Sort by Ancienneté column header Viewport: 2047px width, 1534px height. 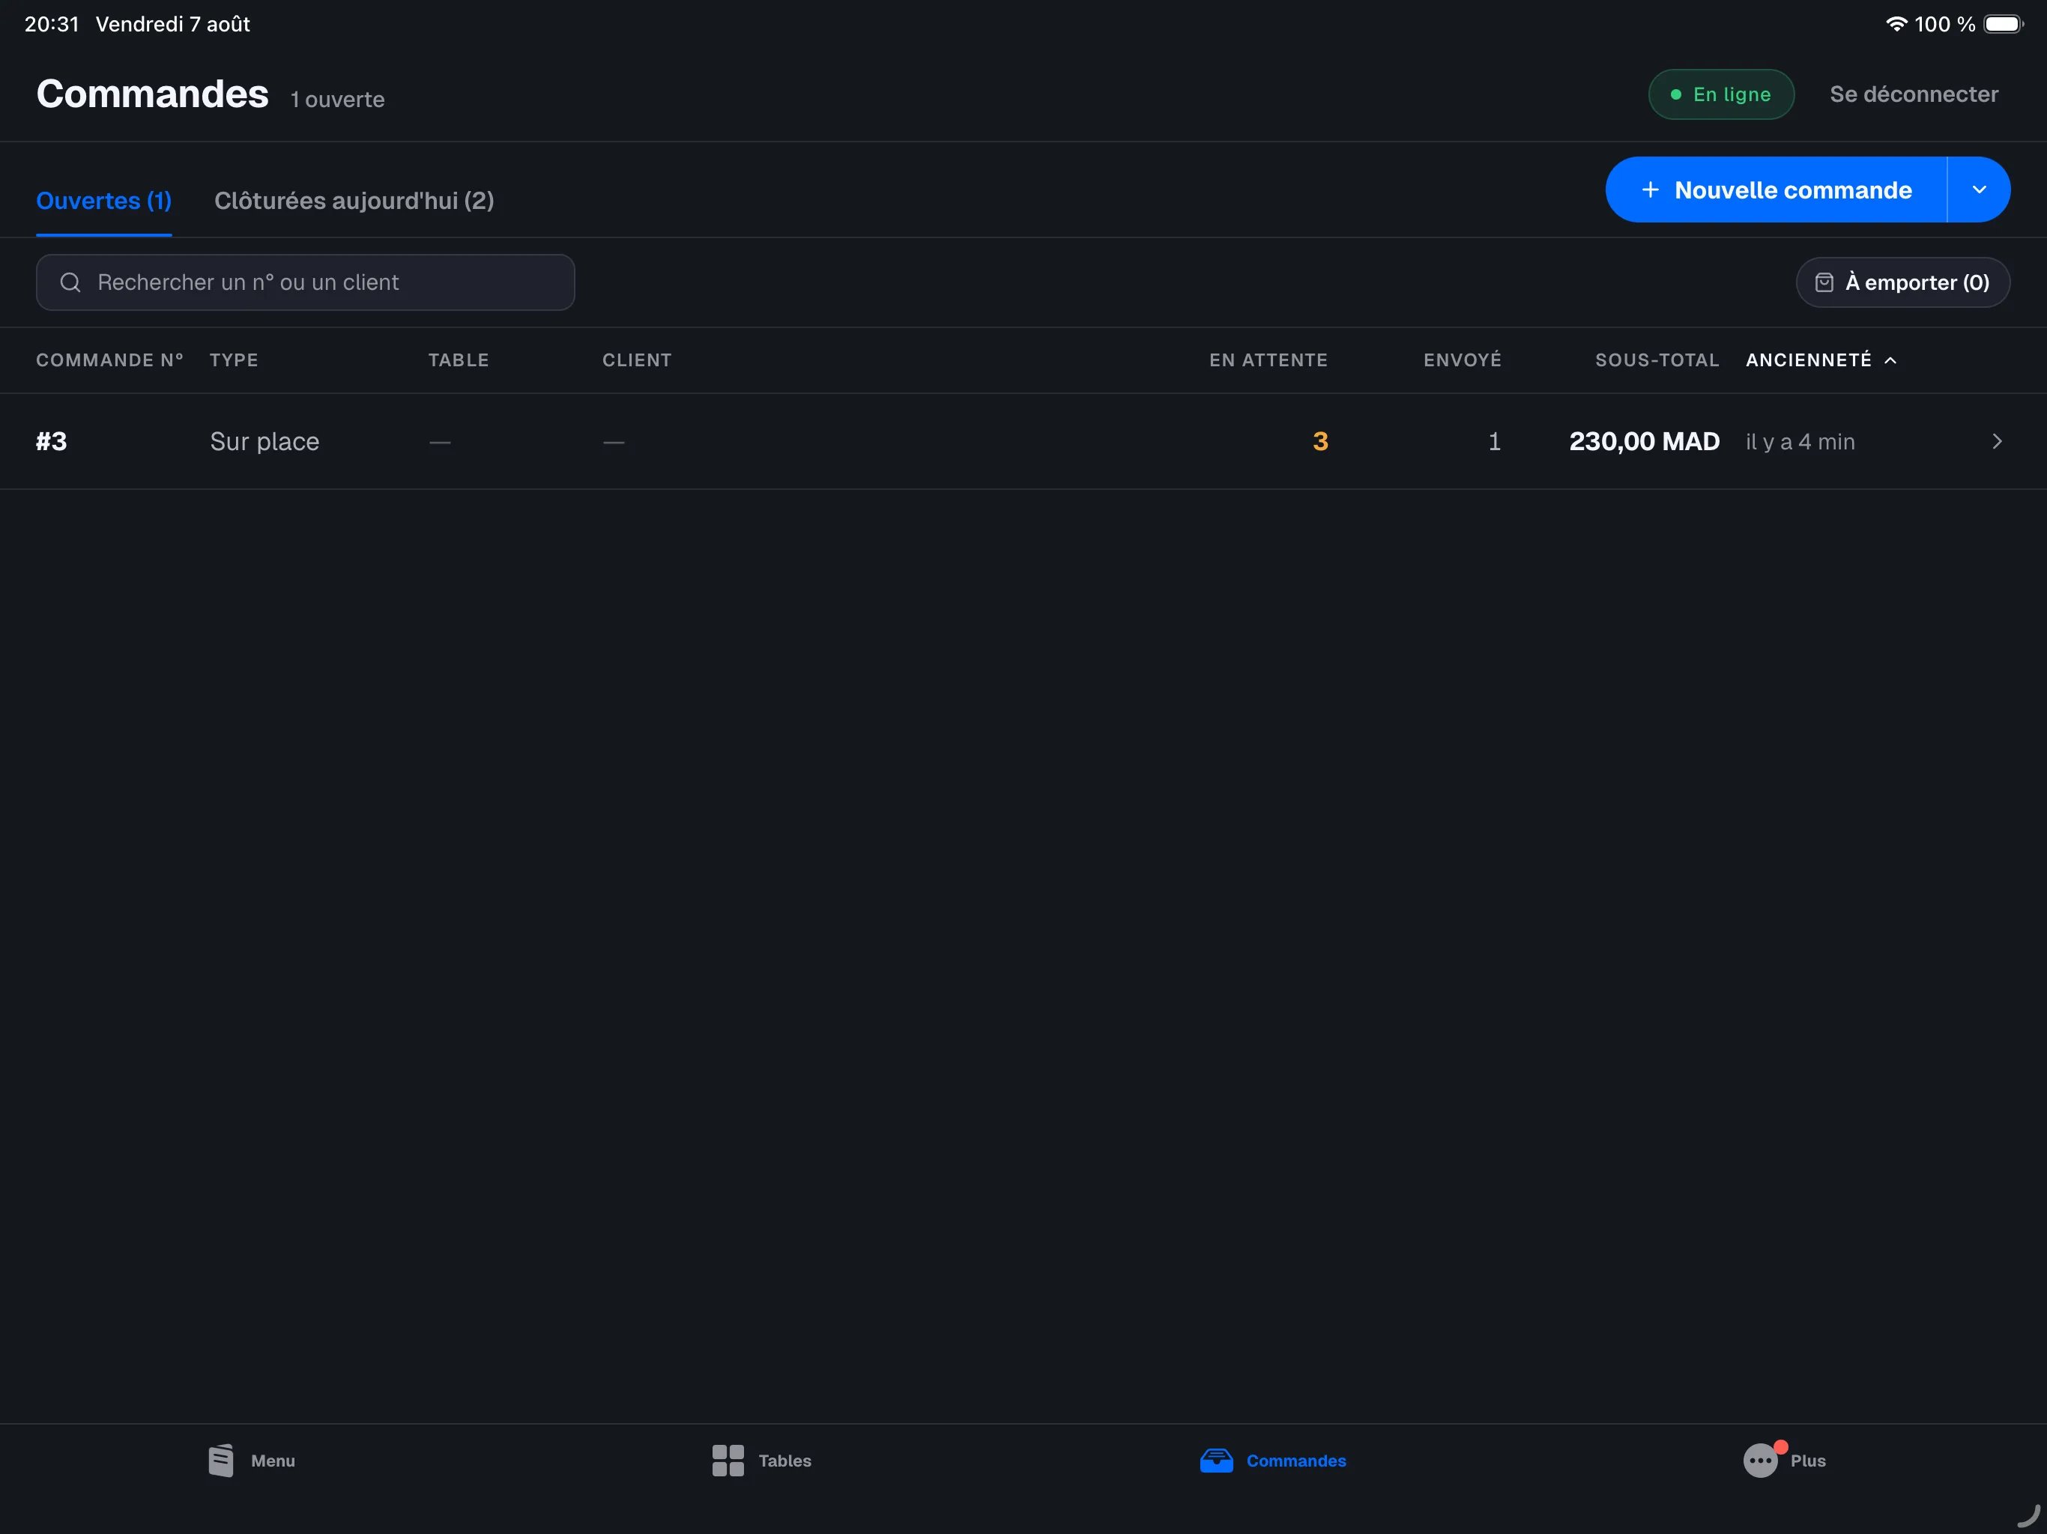point(1808,360)
